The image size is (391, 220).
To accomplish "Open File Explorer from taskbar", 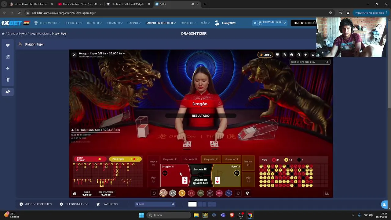I will point(196,215).
